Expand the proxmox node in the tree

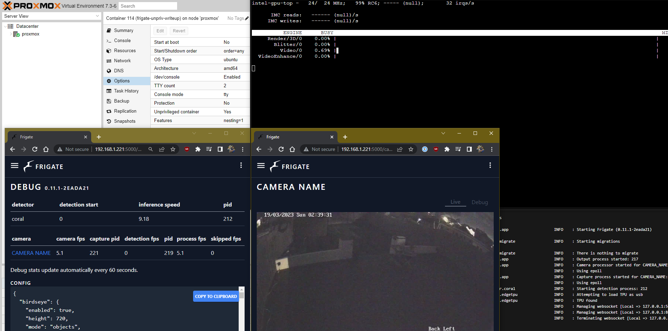(10, 34)
